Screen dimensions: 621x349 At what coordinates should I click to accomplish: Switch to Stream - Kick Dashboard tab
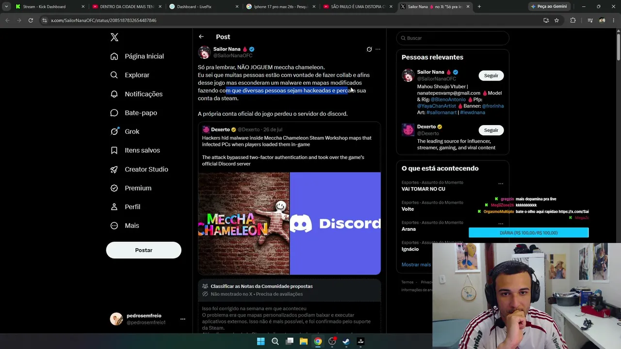(49, 7)
